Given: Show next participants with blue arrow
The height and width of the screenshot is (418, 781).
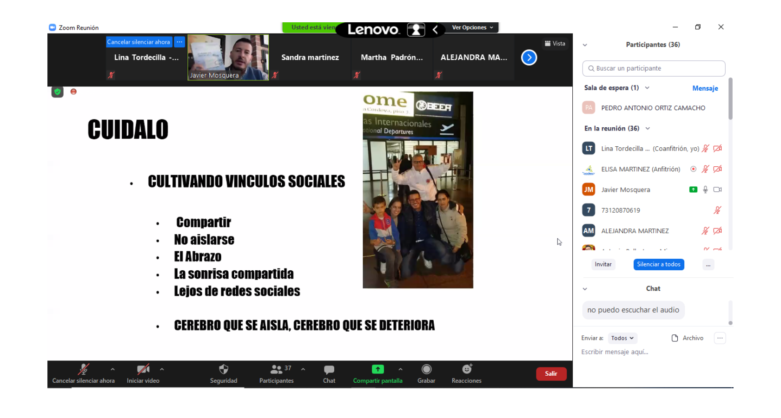Looking at the screenshot, I should coord(529,58).
